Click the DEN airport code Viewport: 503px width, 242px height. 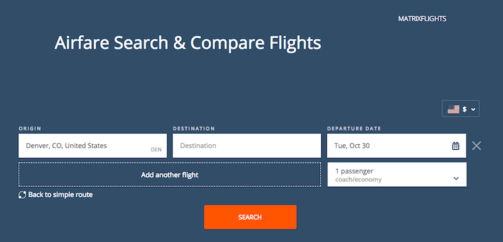pyautogui.click(x=156, y=150)
